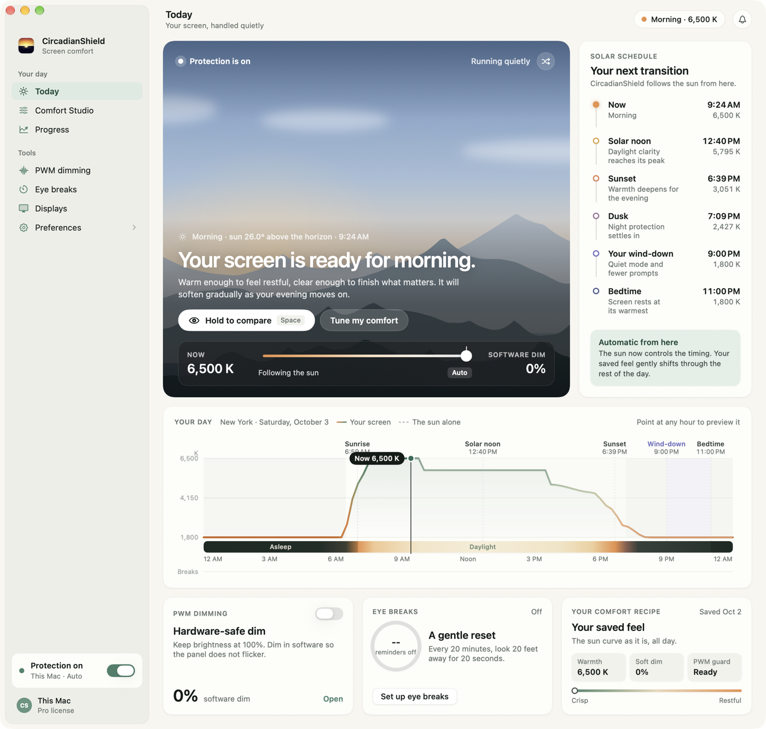Click the CS avatar for This Mac

coord(24,705)
